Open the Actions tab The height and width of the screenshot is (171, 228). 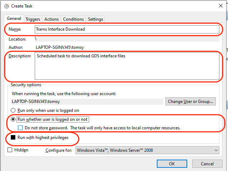(x=52, y=19)
